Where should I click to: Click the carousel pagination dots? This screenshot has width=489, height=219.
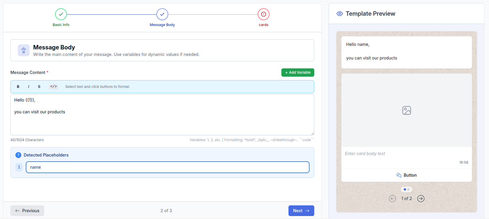pyautogui.click(x=407, y=189)
